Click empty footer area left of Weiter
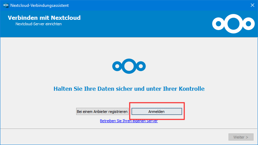The width and height of the screenshot is (258, 145). (103, 137)
